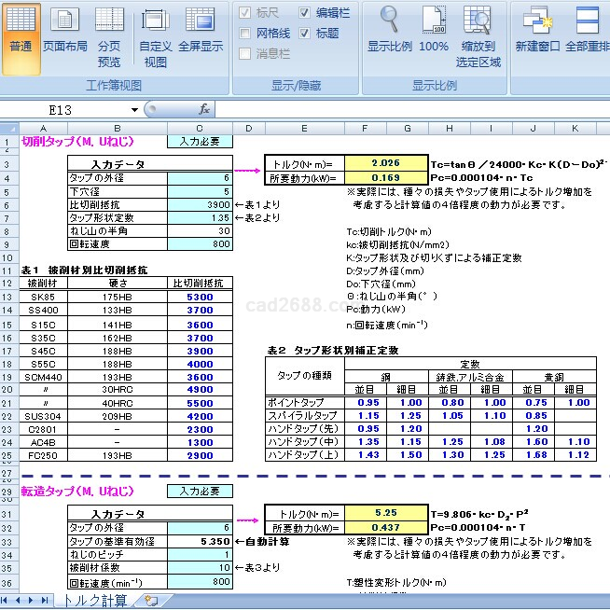Expand the Name Box dropdown arrow
Image resolution: width=610 pixels, height=610 pixels.
135,109
